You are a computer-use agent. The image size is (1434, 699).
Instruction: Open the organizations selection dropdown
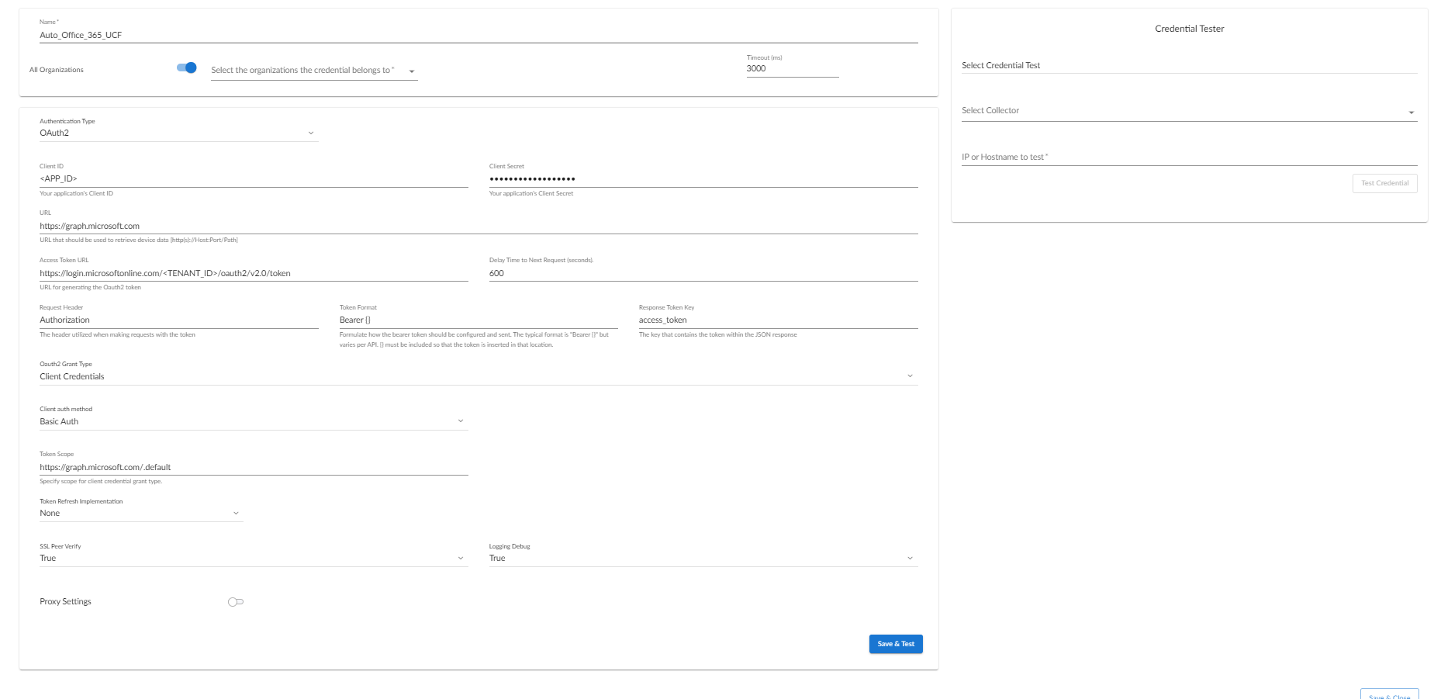pyautogui.click(x=314, y=71)
